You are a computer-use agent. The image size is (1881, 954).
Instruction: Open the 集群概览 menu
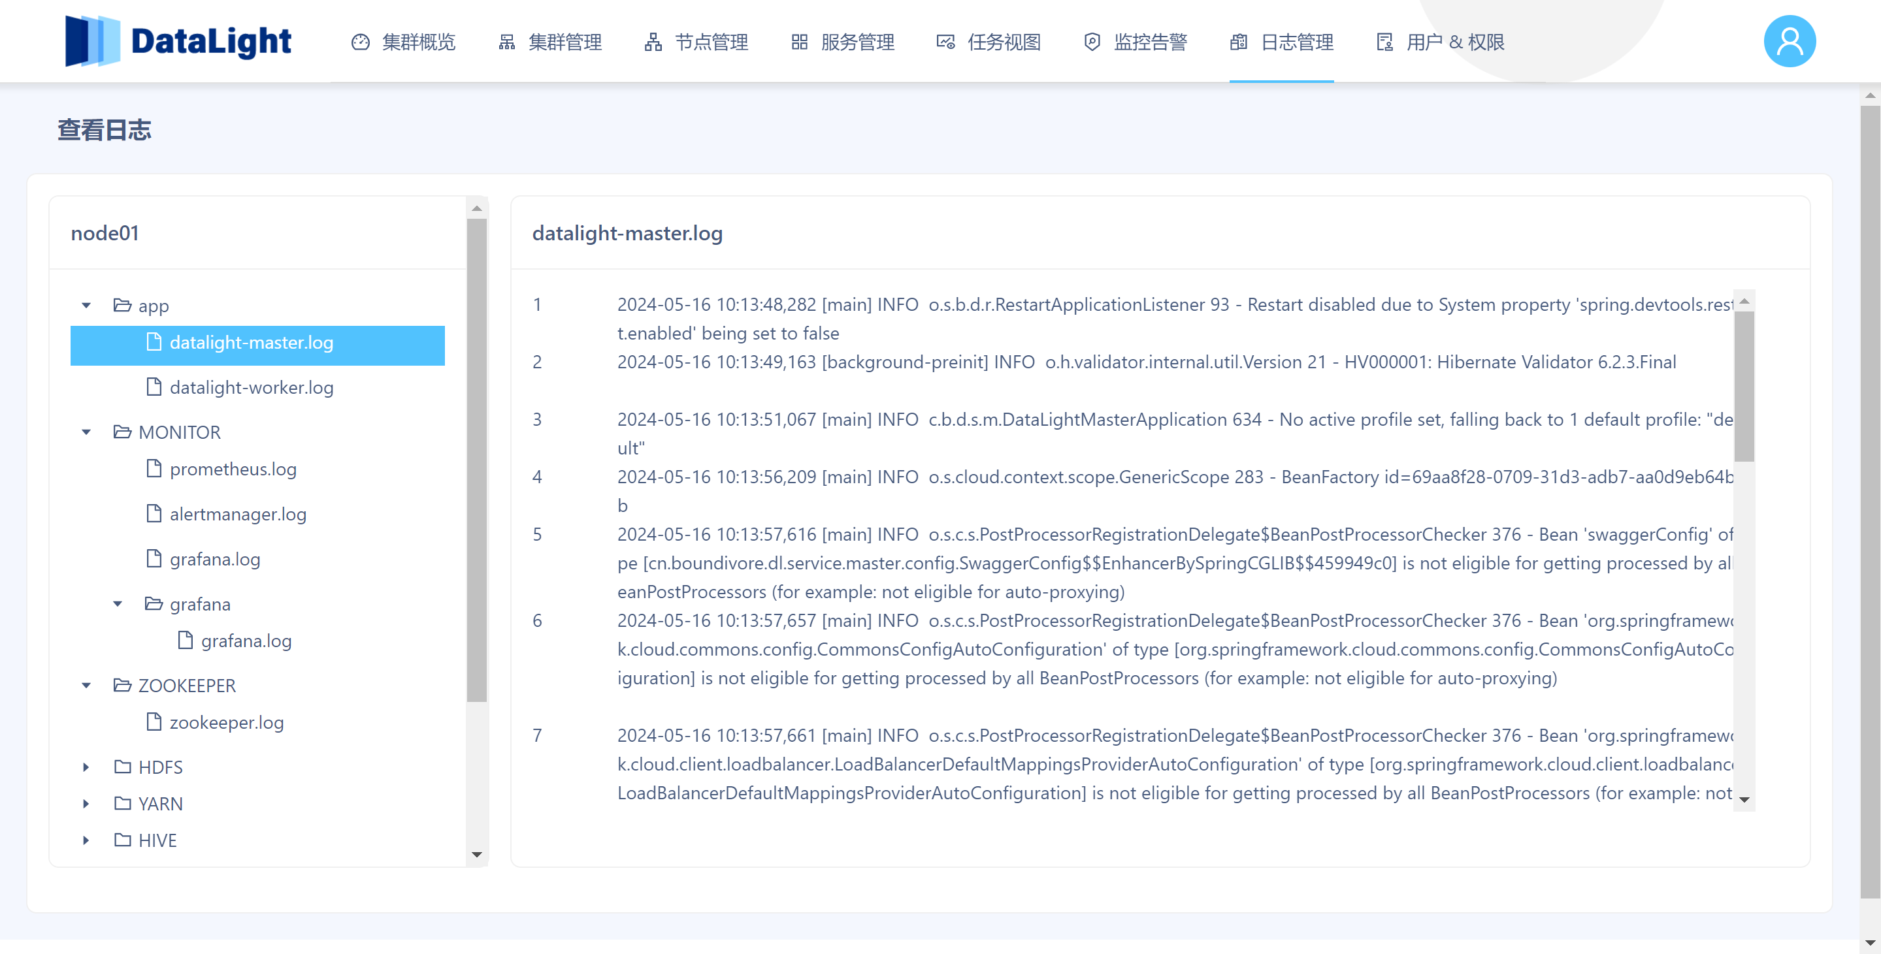tap(404, 42)
